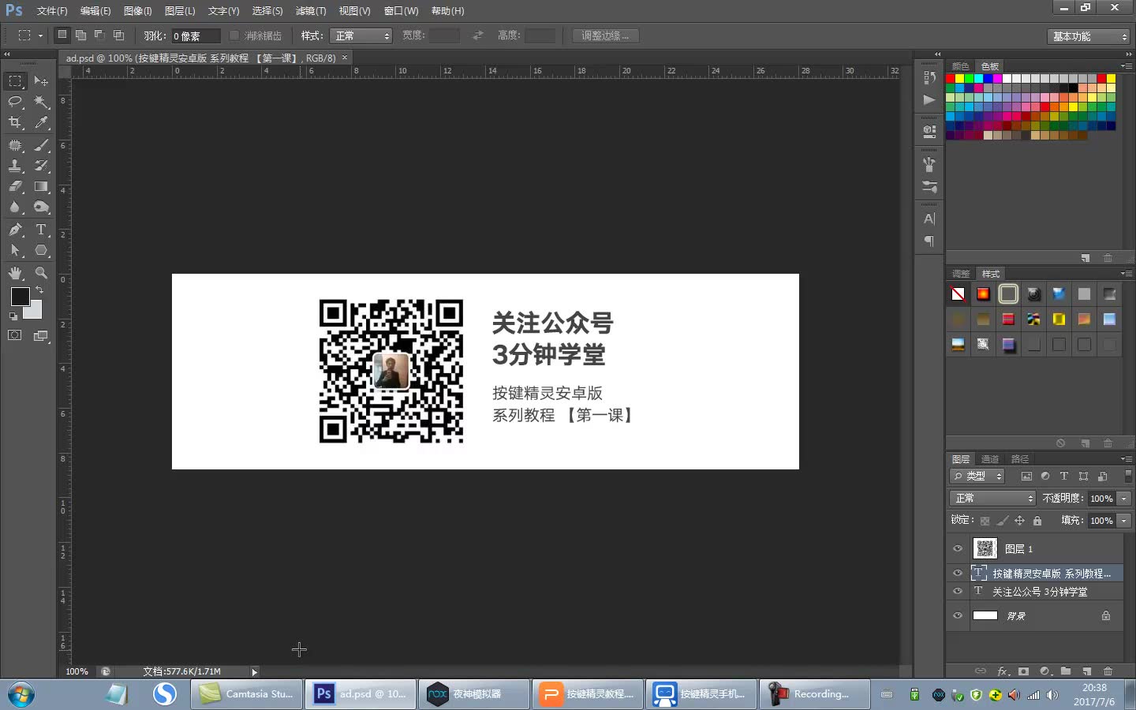Select the Zoom tool
Viewport: 1136px width, 710px height.
tap(41, 273)
